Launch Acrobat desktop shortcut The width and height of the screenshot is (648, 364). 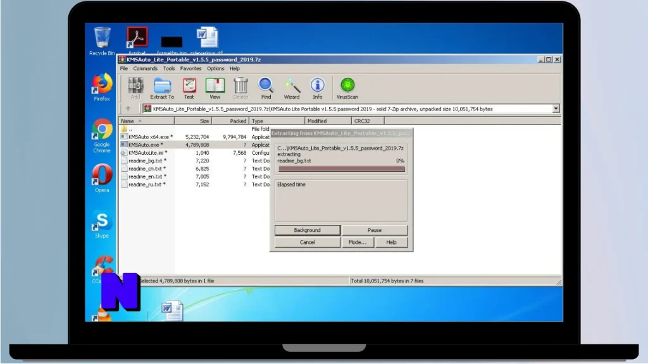coord(137,40)
